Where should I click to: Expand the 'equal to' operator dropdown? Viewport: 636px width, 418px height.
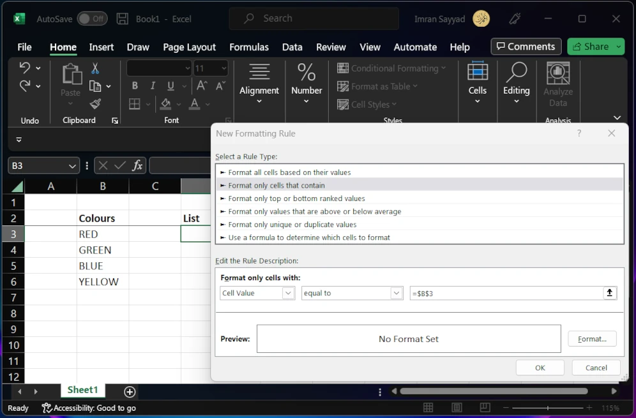click(397, 293)
